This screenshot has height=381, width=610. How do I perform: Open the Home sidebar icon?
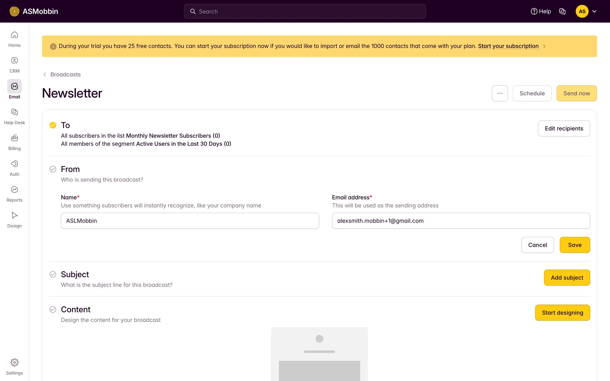coord(14,35)
